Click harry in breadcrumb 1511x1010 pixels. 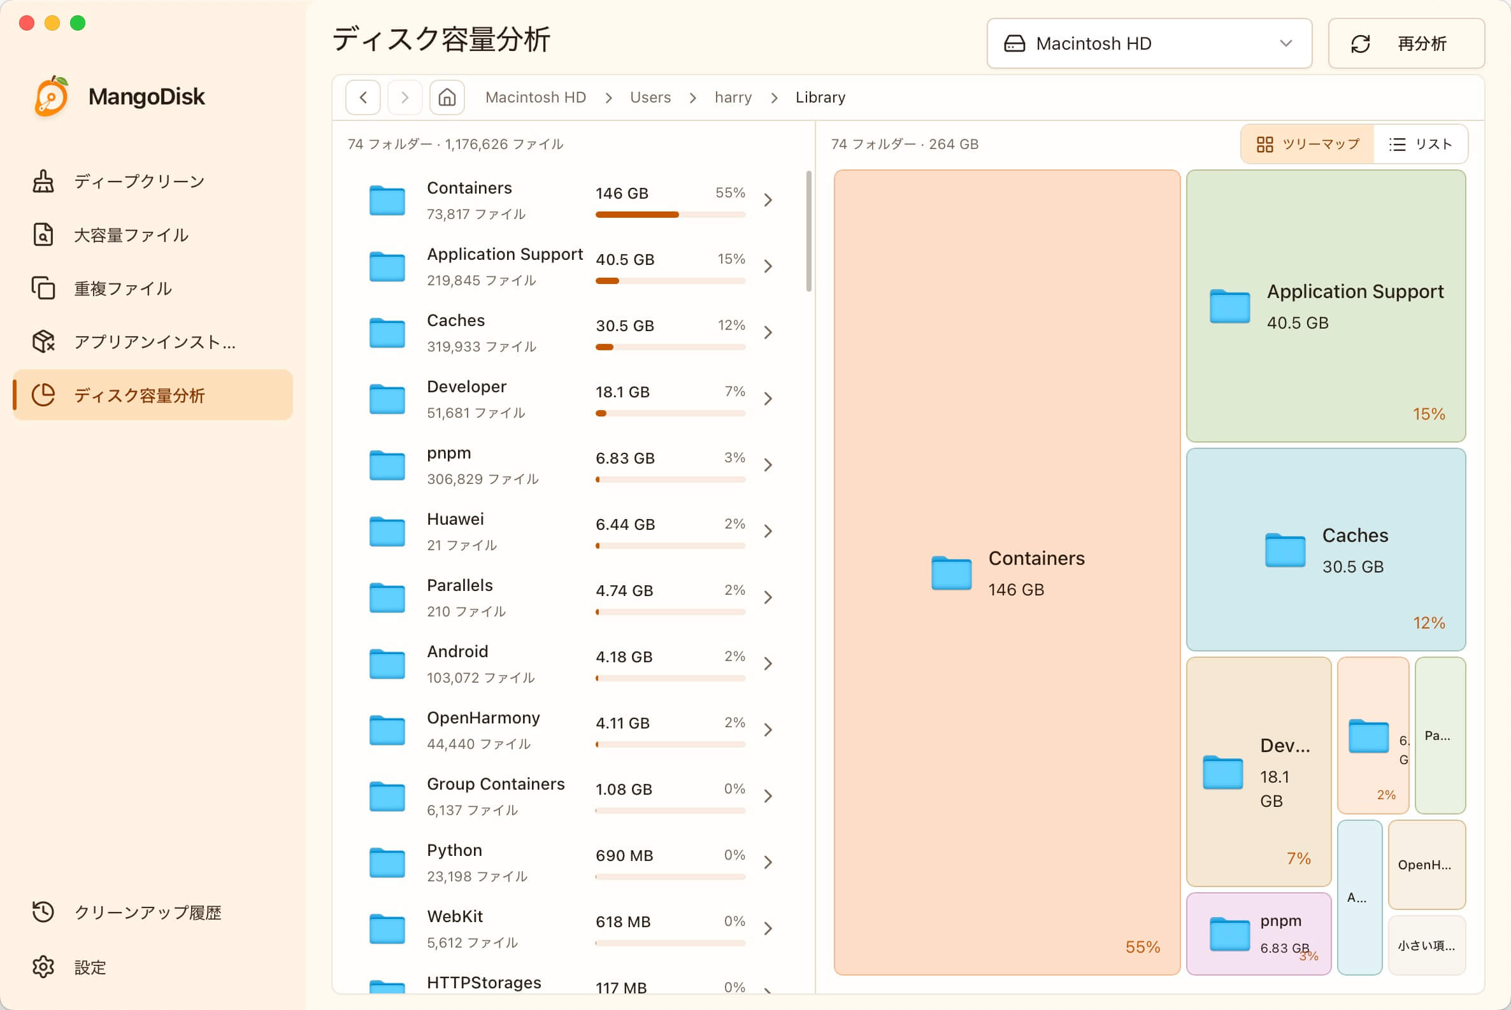[733, 97]
